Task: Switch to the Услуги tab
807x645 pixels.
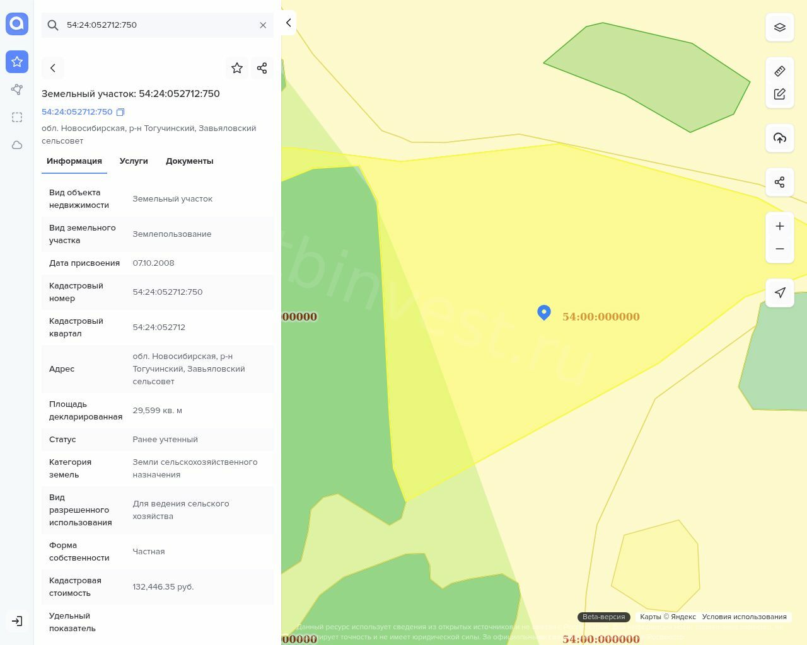Action: (134, 161)
